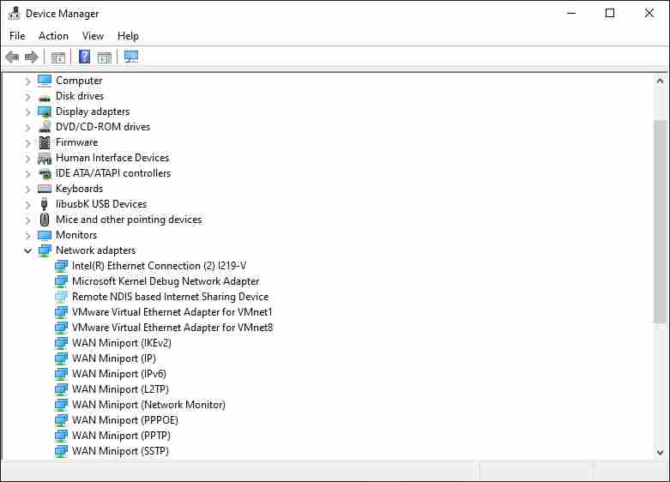Expand Mice and other pointing devices node

27,220
